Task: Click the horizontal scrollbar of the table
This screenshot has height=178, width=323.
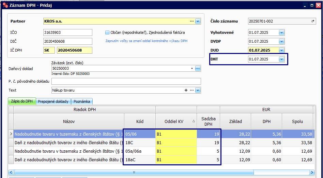Action: [134, 172]
